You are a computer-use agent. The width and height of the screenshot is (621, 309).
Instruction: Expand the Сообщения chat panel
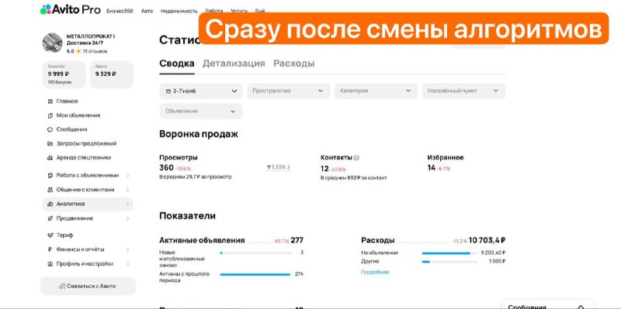coord(581,307)
